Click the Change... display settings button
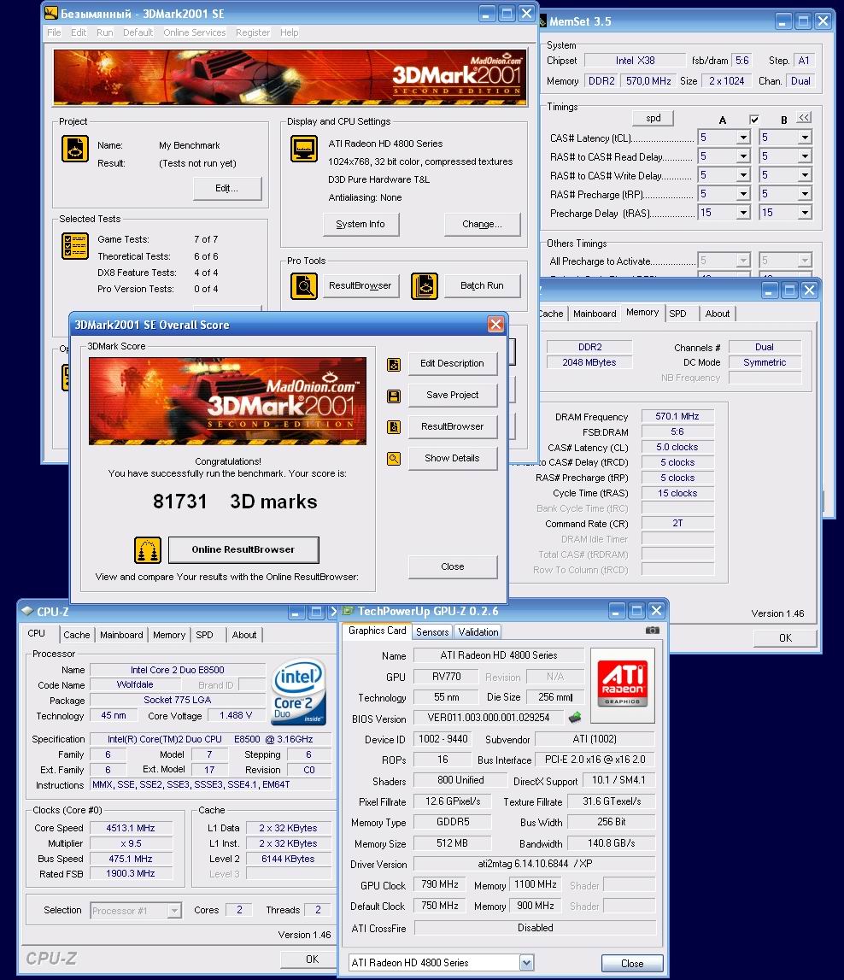844x980 pixels. (x=482, y=225)
